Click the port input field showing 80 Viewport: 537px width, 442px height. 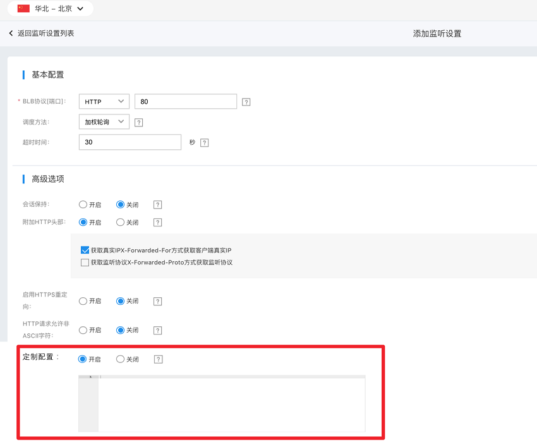[186, 102]
